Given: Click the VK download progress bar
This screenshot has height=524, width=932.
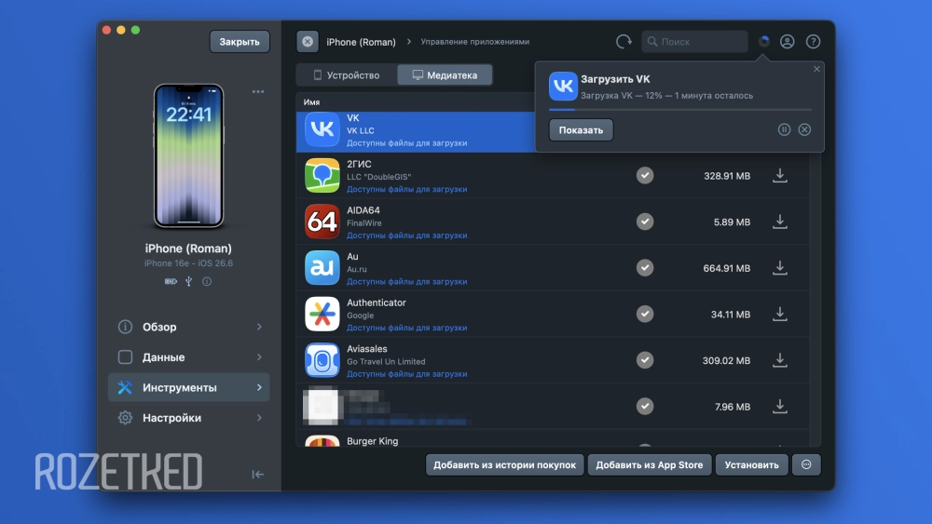Looking at the screenshot, I should coord(680,110).
